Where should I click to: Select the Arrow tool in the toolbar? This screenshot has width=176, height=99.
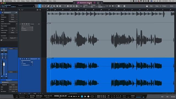(x=40, y=6)
